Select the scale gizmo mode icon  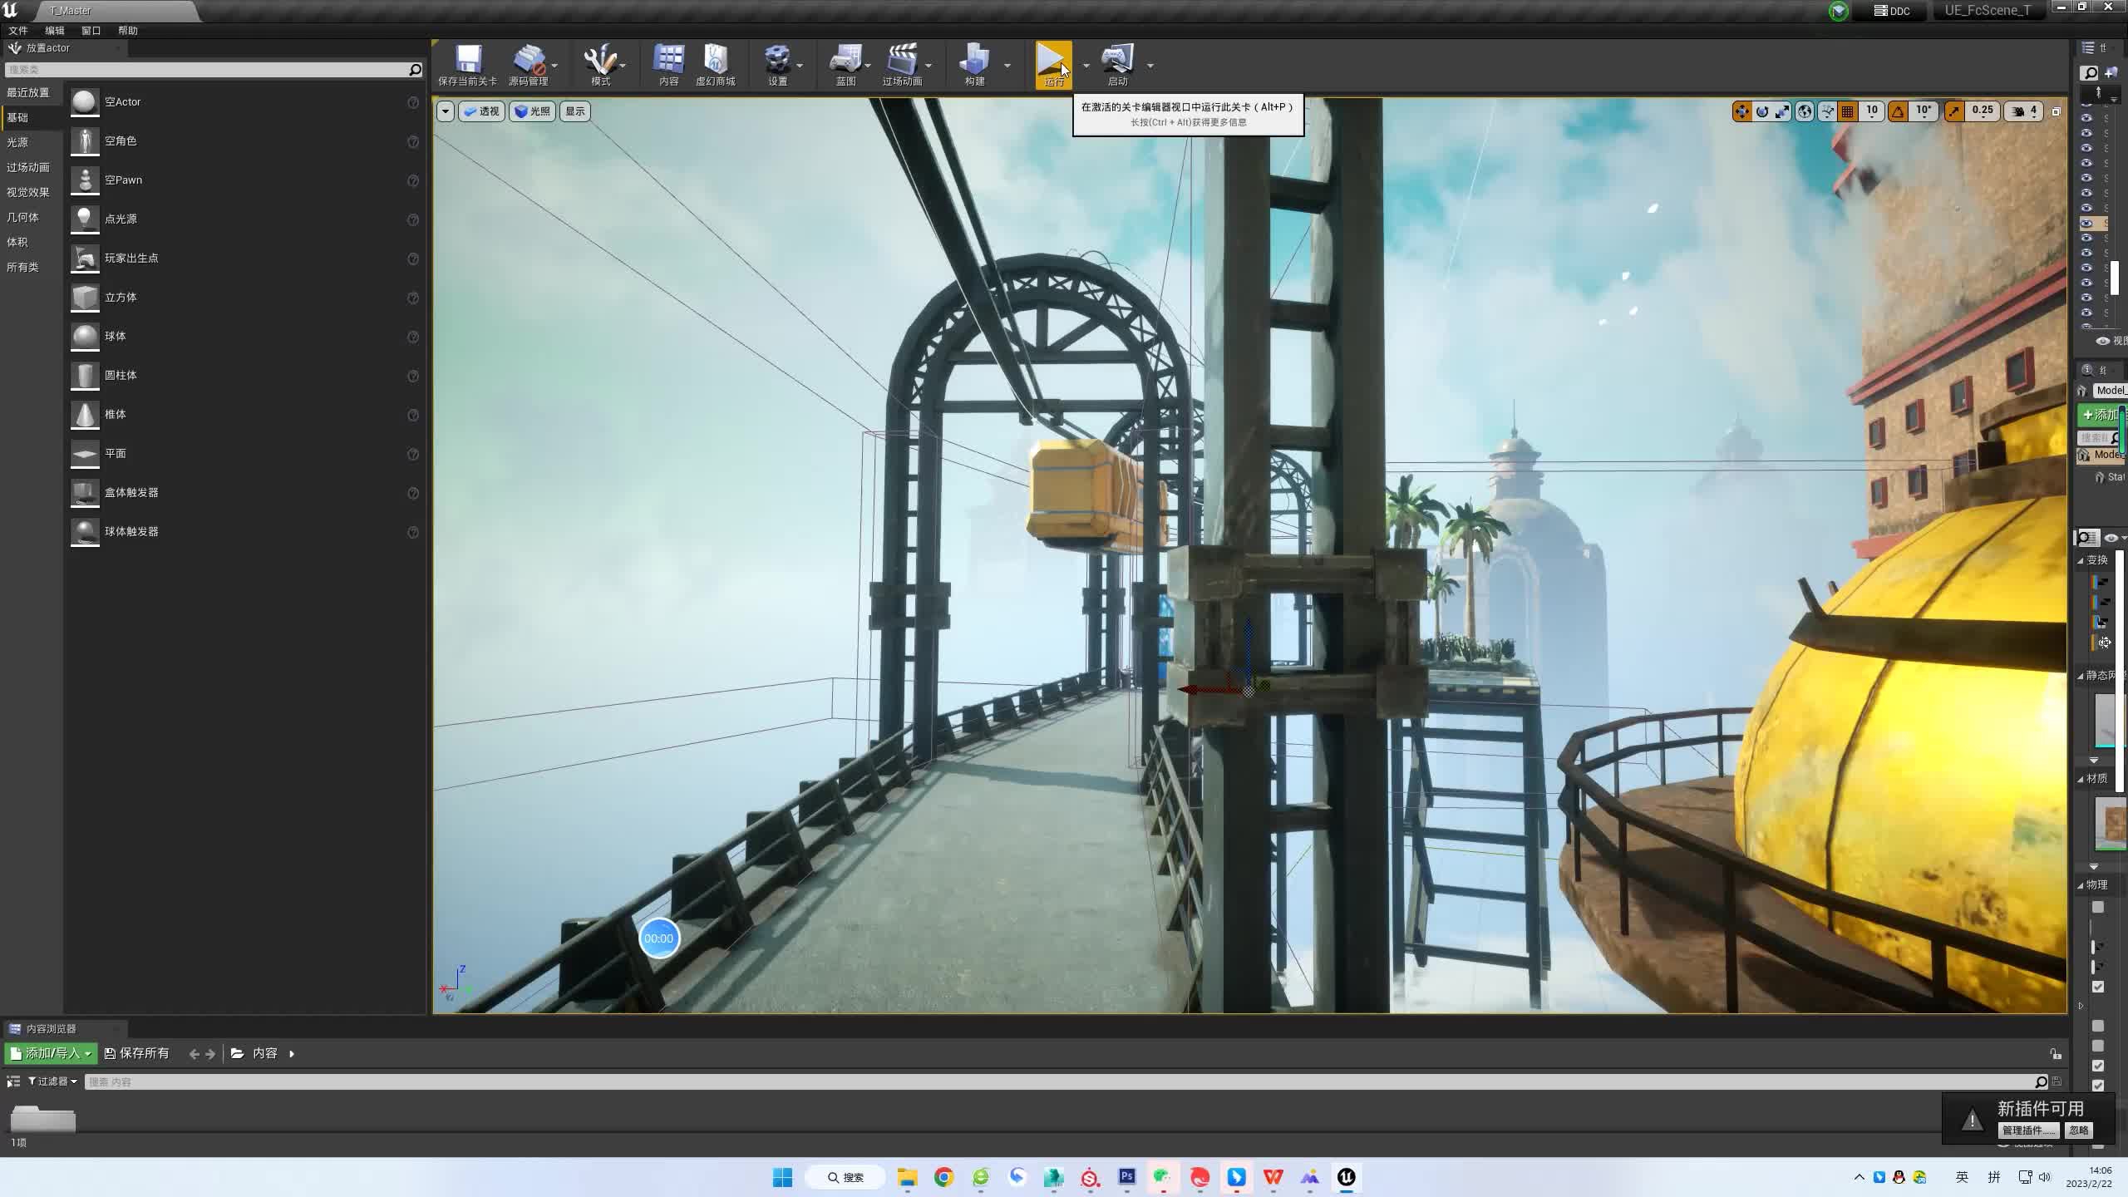click(x=1782, y=111)
